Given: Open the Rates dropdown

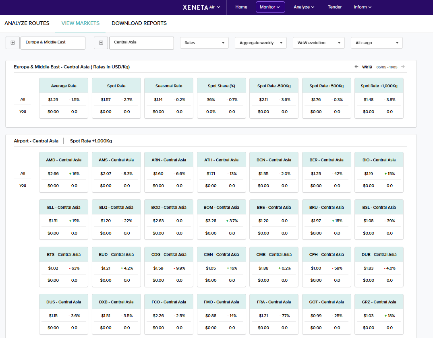Looking at the screenshot, I should 204,43.
